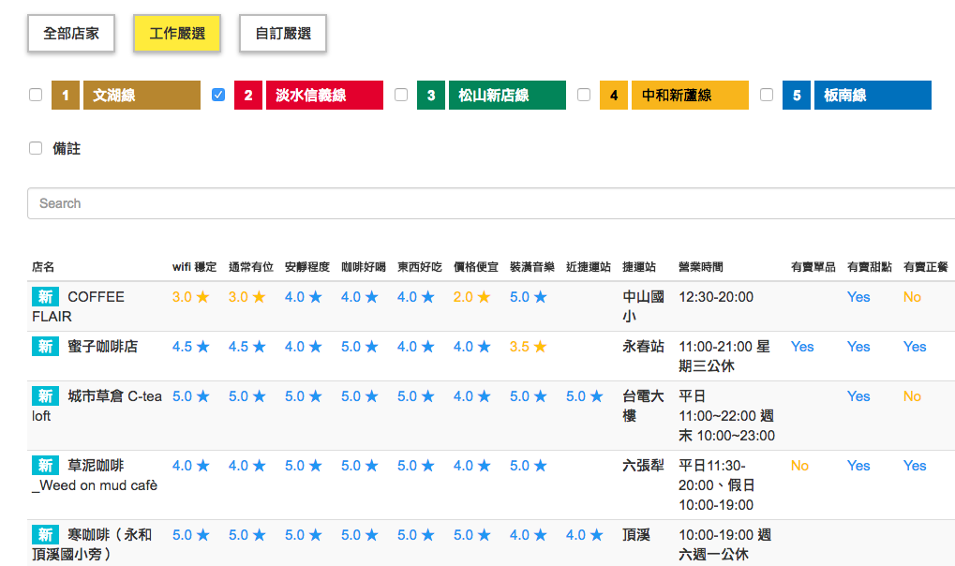The image size is (955, 566).
Task: Click the 松山新店線 green label
Action: [x=507, y=95]
